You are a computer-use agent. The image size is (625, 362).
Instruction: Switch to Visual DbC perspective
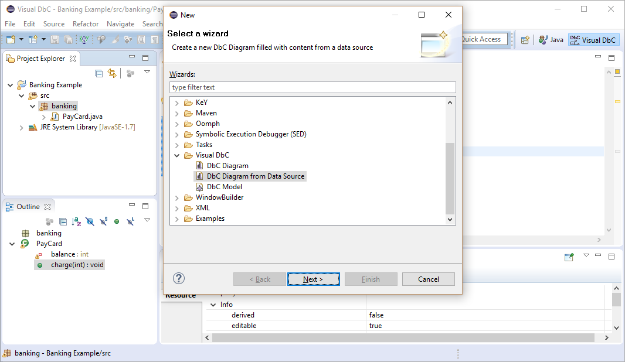(593, 40)
